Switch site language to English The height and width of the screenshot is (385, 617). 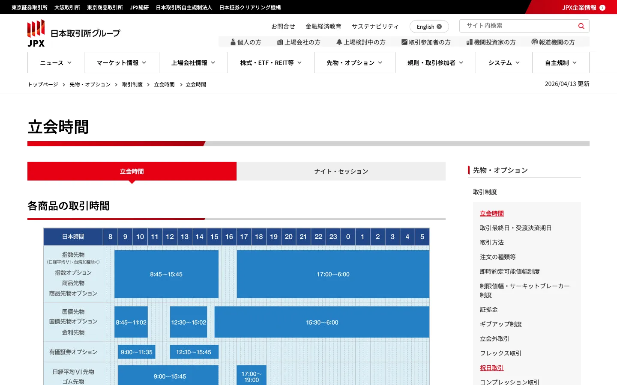(x=429, y=27)
